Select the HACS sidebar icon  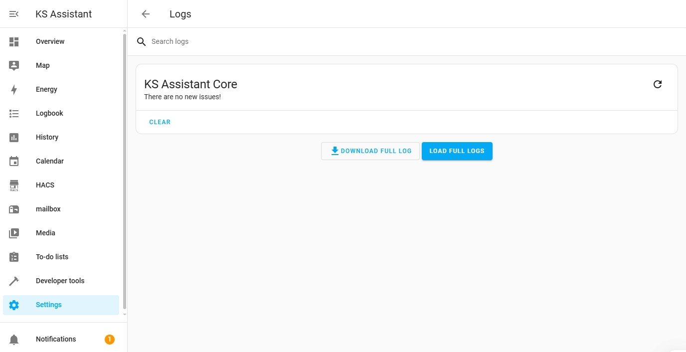point(14,185)
